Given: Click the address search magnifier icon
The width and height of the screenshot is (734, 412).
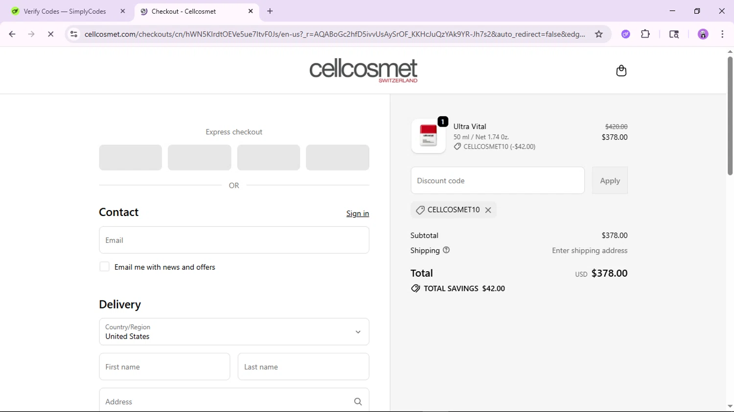Looking at the screenshot, I should point(358,402).
